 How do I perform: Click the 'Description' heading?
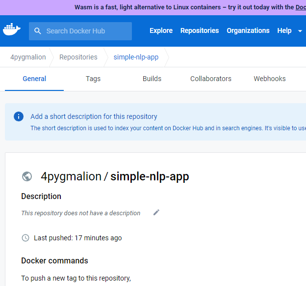click(x=41, y=197)
